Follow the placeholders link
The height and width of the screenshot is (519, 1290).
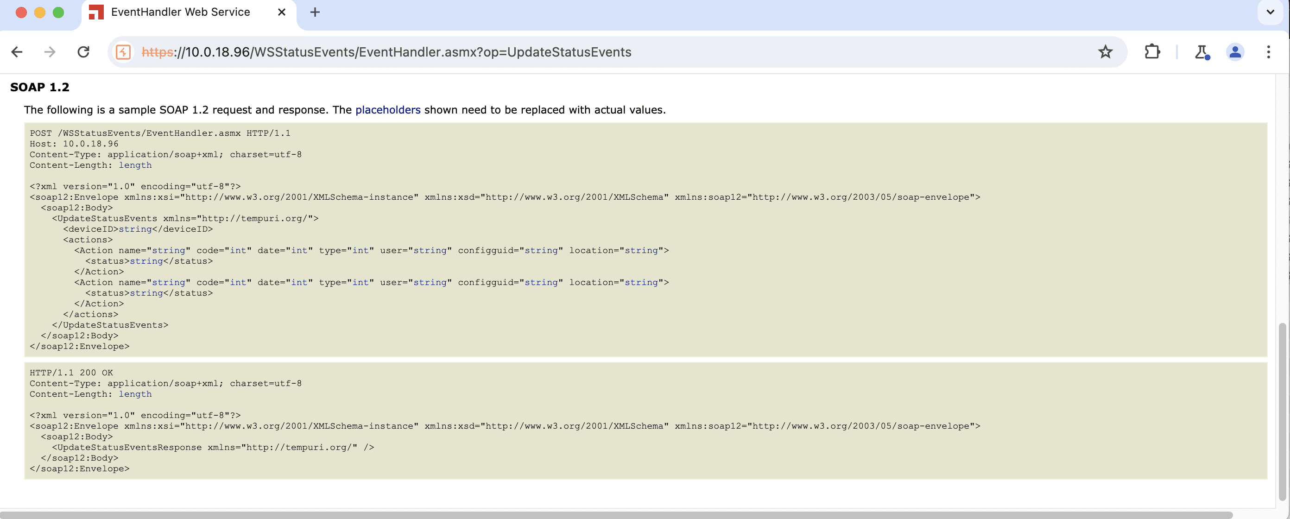click(x=387, y=110)
